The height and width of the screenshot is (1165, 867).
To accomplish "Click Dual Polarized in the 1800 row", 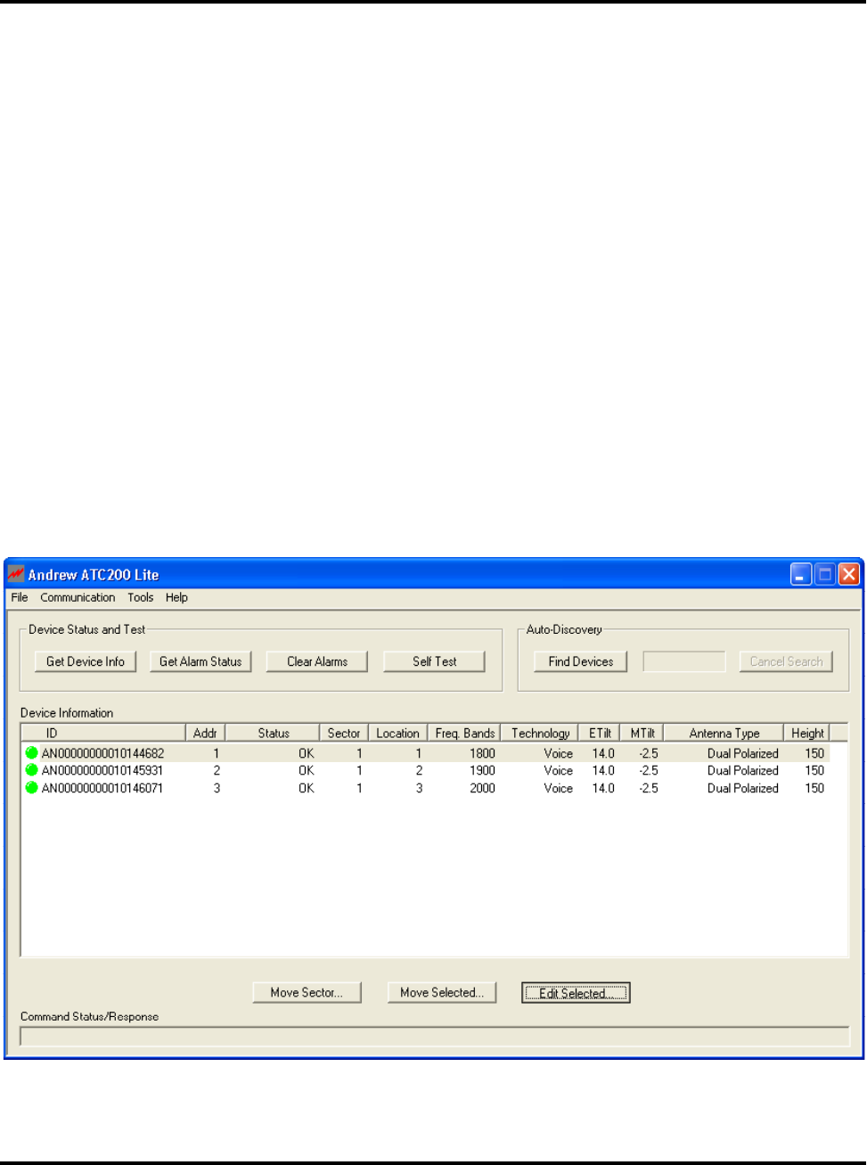I will 743,753.
